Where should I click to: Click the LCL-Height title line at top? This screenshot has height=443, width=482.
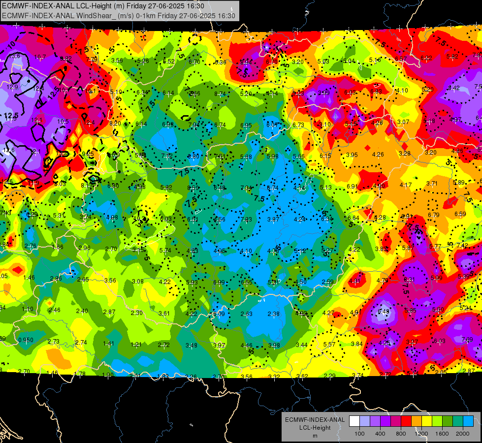coord(103,6)
